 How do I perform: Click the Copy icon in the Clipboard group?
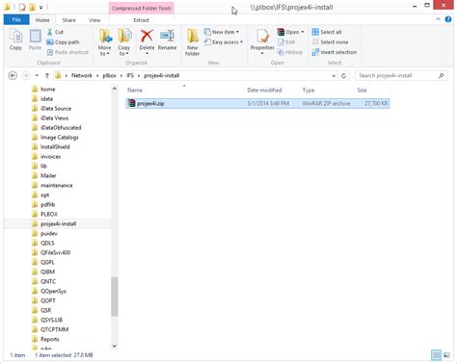tap(15, 36)
